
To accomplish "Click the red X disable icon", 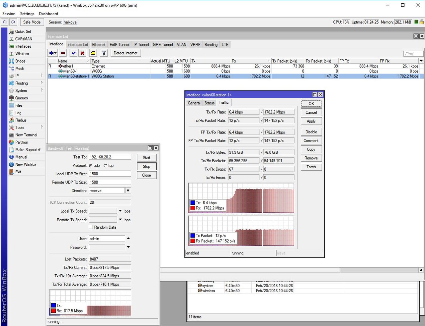I will click(82, 53).
